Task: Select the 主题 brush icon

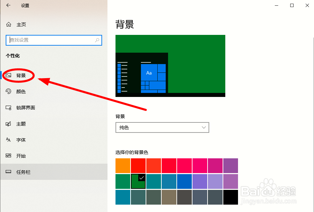Action: 9,124
